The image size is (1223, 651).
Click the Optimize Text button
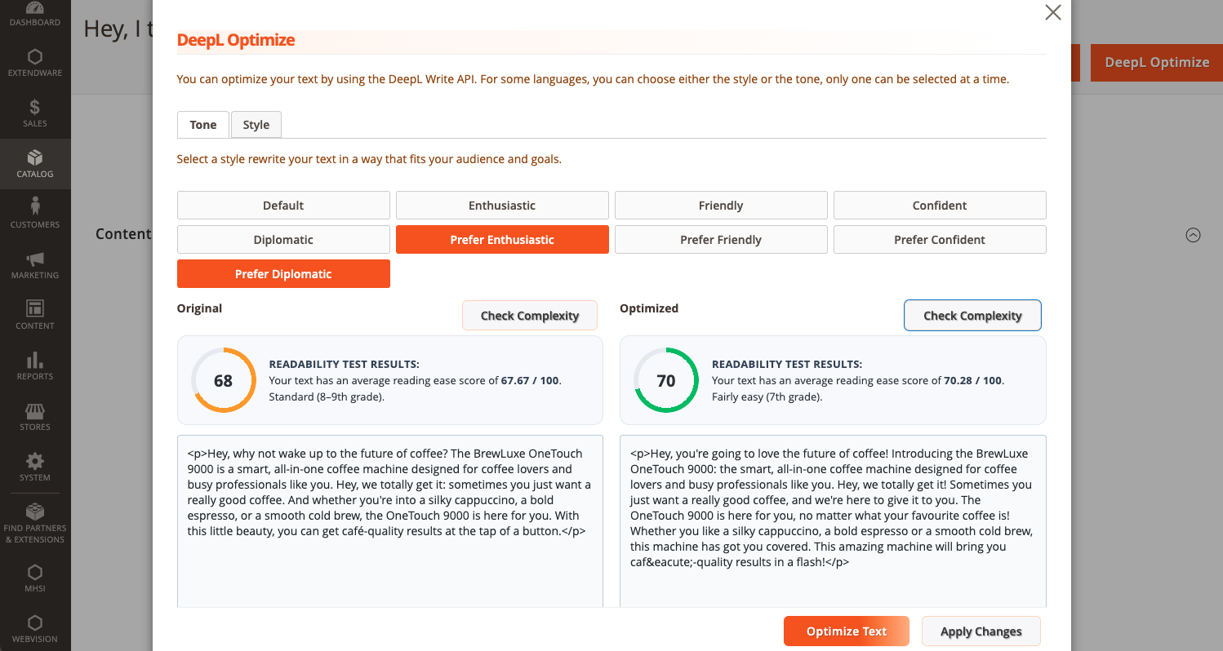click(847, 631)
